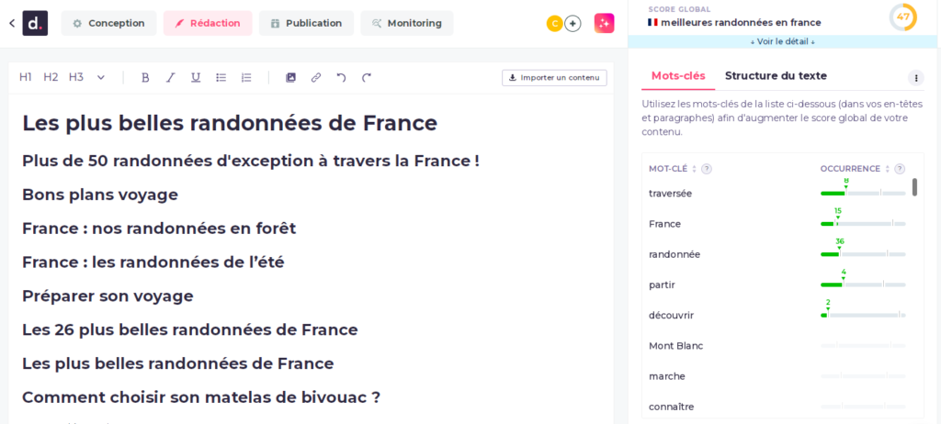Click the main title 'Les plus belles randonnées de France'
The width and height of the screenshot is (941, 424).
coord(230,123)
